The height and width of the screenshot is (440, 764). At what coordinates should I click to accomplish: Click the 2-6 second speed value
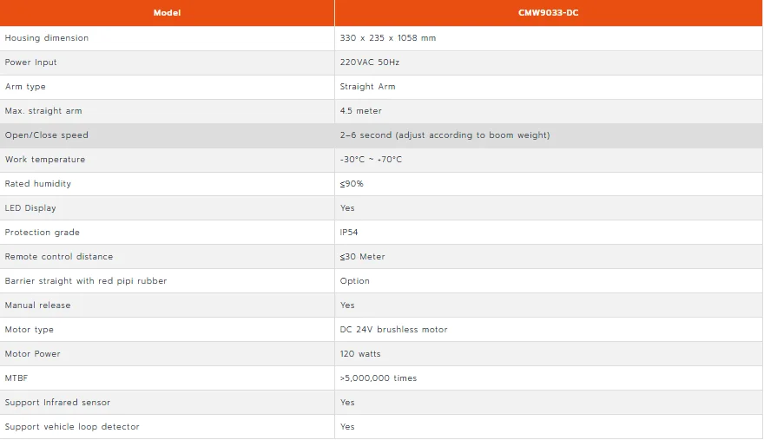click(x=445, y=135)
